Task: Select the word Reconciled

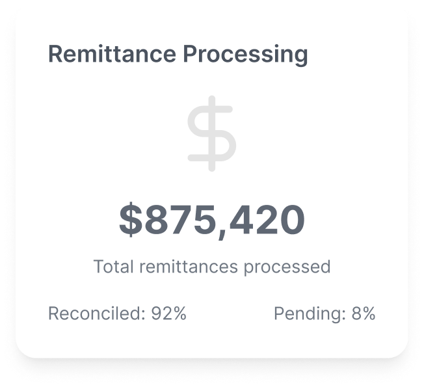Action: [95, 314]
